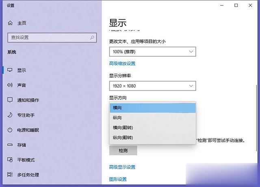The width and height of the screenshot is (260, 187).
Task: Open 专注助手 settings
Action: [x=26, y=115]
